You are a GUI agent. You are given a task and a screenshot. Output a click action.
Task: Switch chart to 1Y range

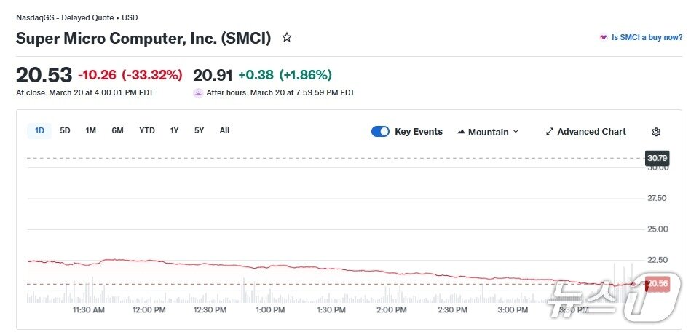pyautogui.click(x=174, y=131)
